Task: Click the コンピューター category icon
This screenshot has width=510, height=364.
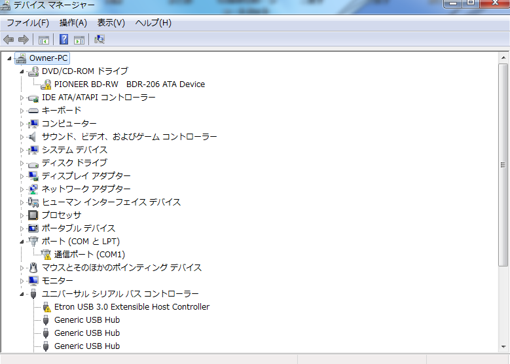Action: click(x=33, y=124)
